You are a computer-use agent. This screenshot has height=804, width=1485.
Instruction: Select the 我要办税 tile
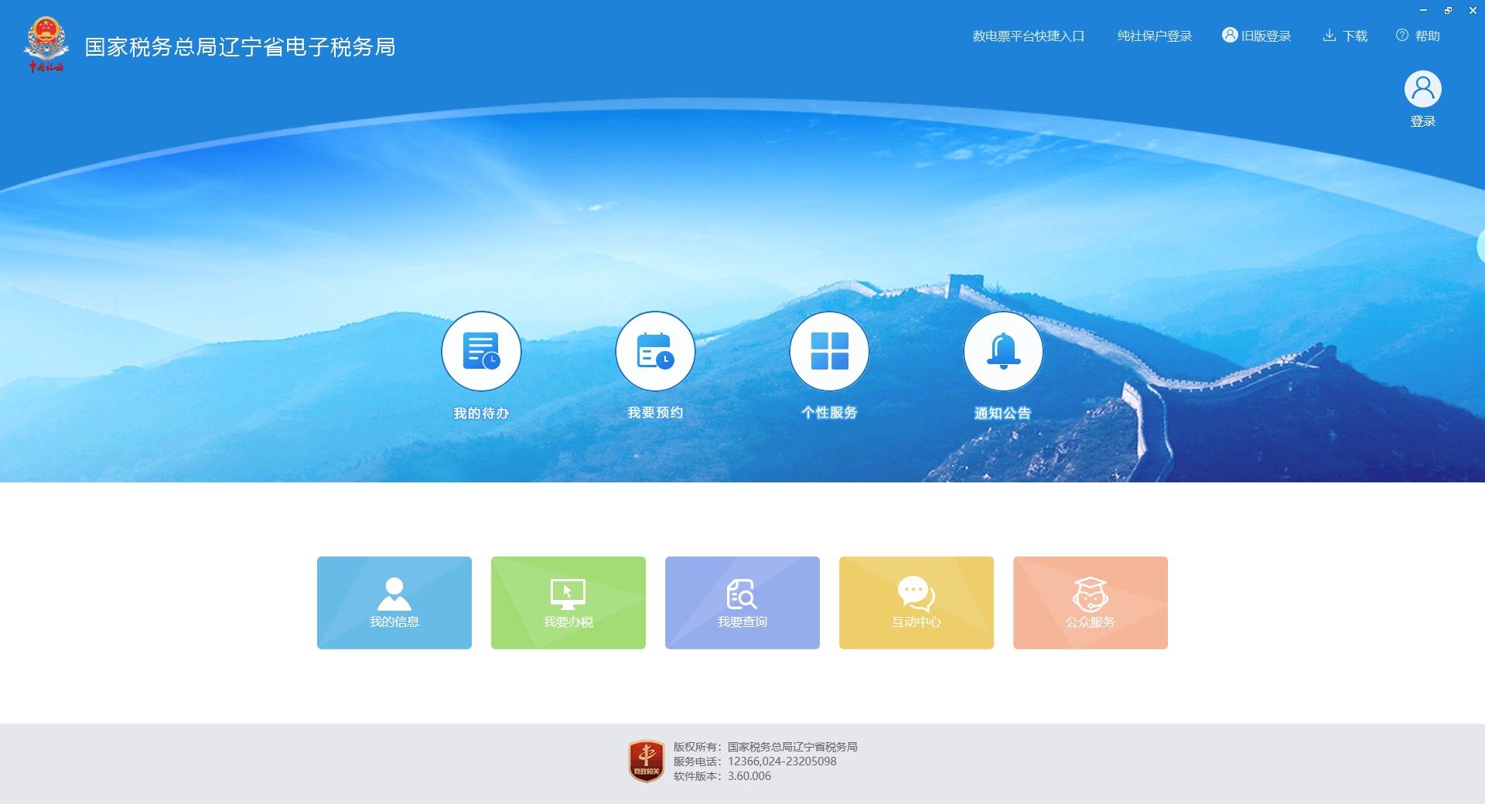568,603
